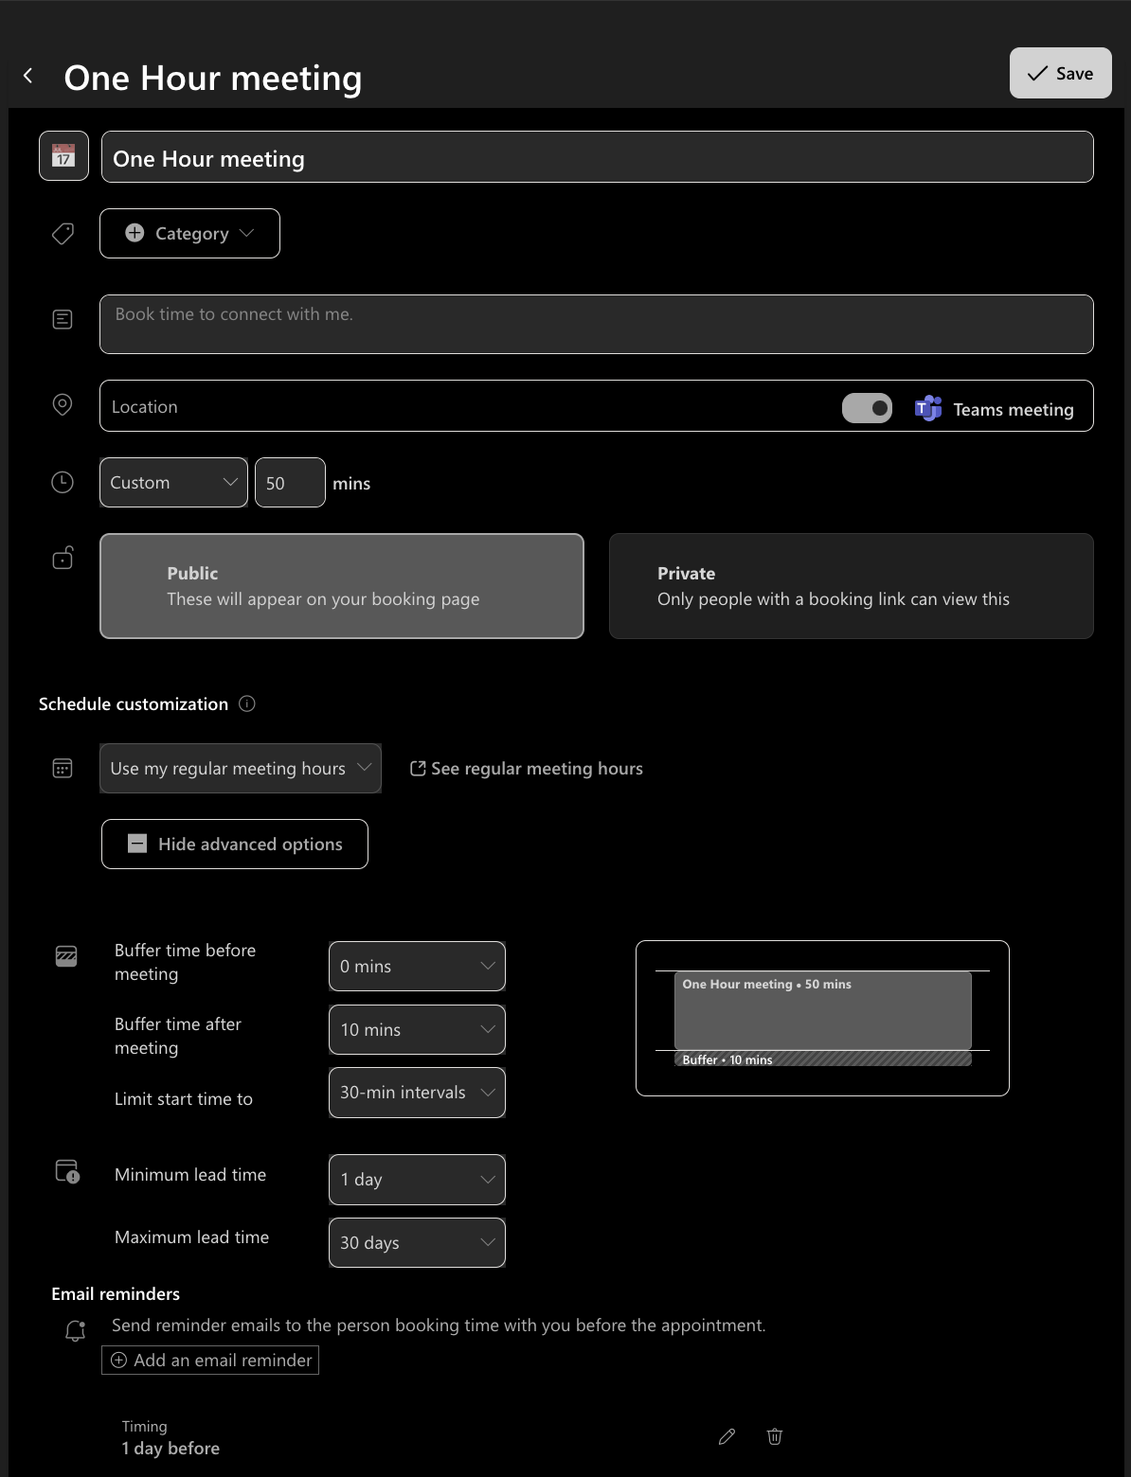Go back using the left arrow
This screenshot has width=1131, height=1477.
coord(28,76)
